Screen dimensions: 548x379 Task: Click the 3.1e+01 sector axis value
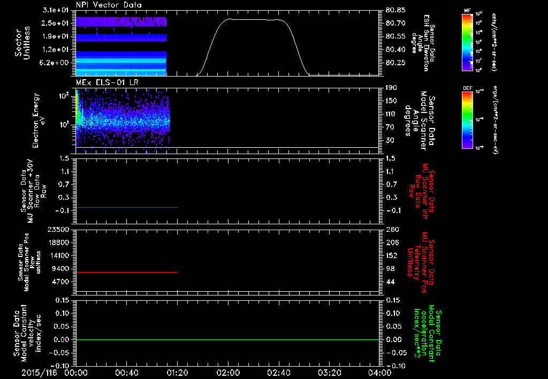pyautogui.click(x=55, y=10)
